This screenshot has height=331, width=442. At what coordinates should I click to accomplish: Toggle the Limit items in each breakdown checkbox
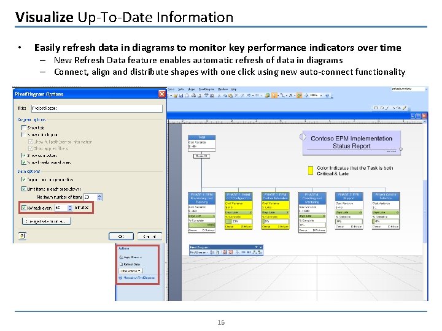(24, 189)
